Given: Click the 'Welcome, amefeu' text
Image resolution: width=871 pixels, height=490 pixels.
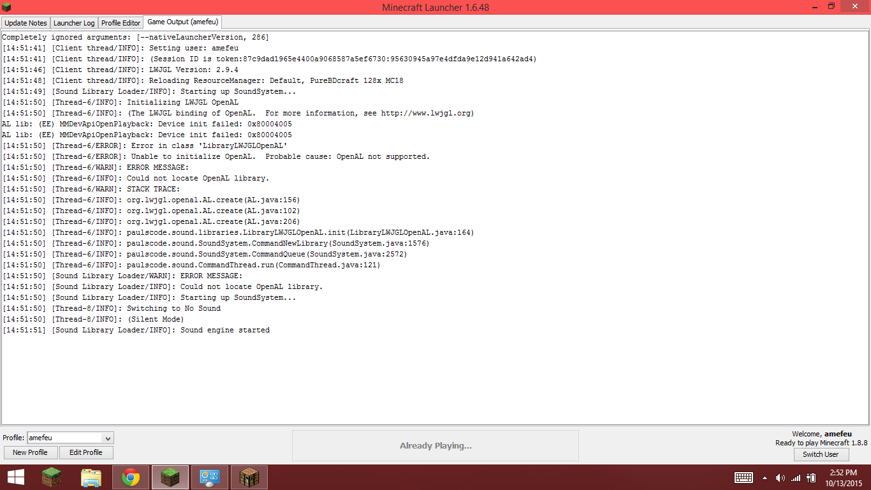Looking at the screenshot, I should tap(822, 434).
